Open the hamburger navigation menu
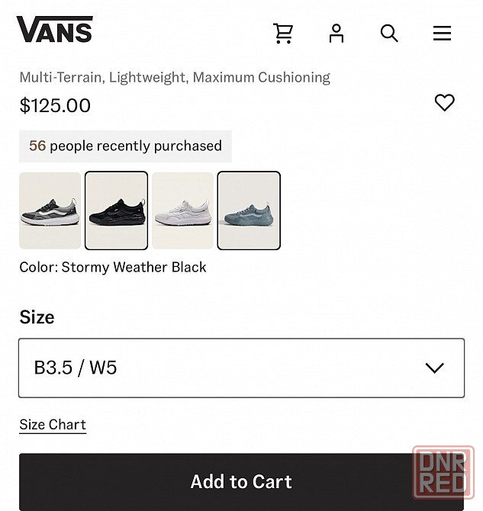This screenshot has height=511, width=483. [442, 33]
